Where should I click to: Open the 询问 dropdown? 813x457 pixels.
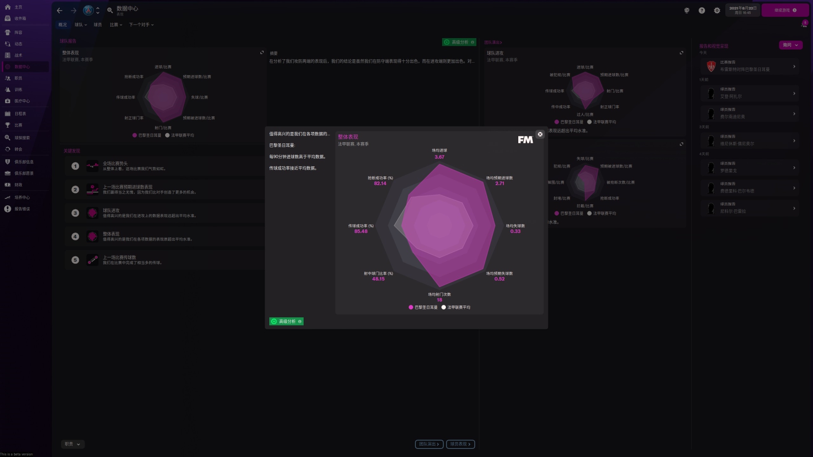pos(790,45)
